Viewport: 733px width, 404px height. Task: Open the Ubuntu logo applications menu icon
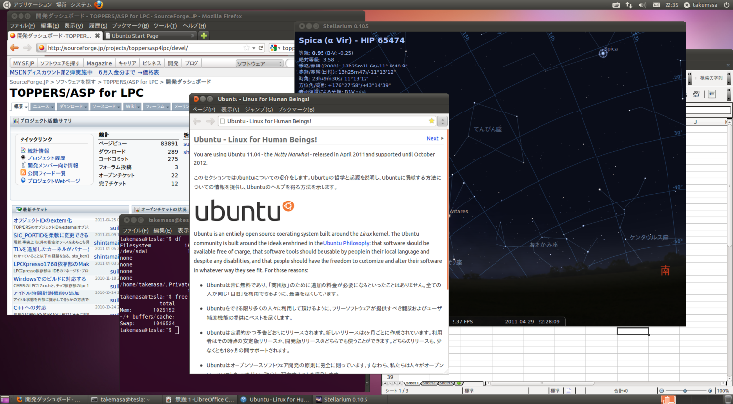point(6,5)
